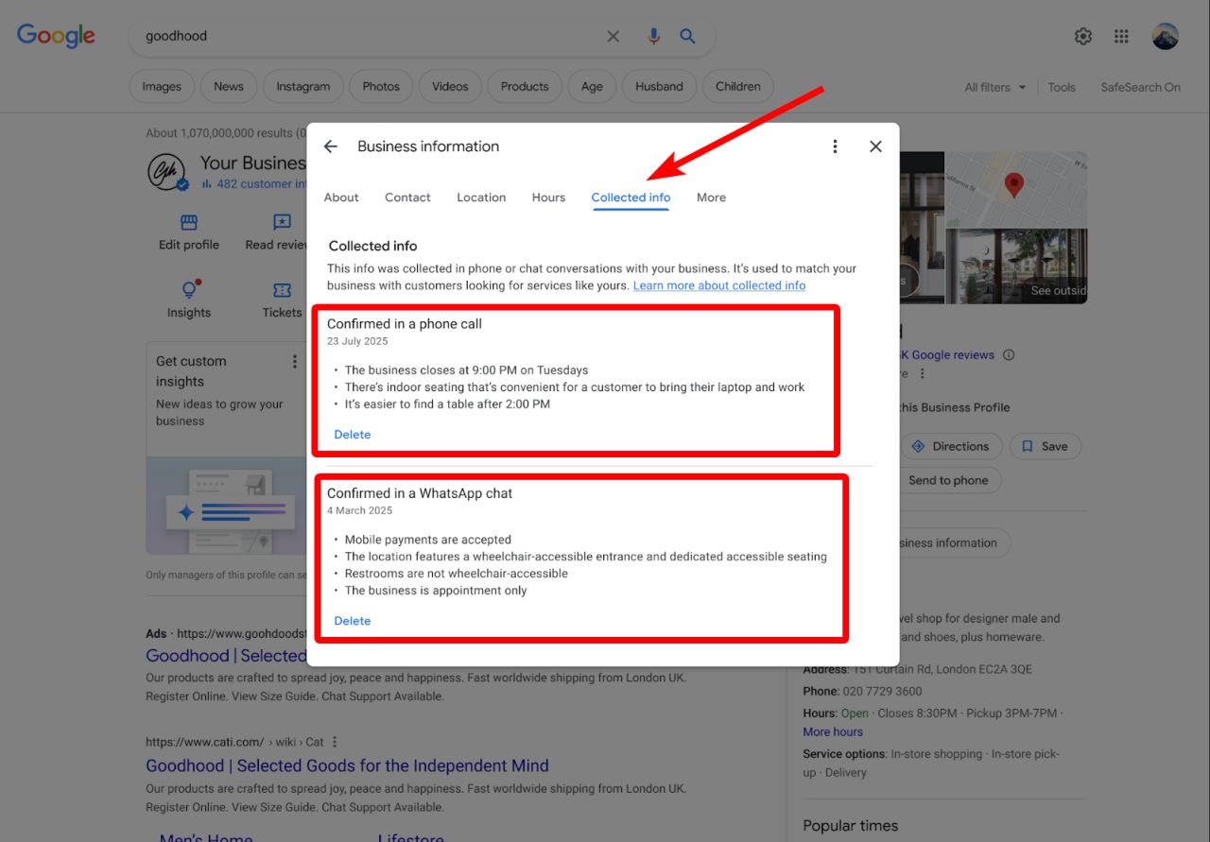Screen dimensions: 1210x842
Task: Open the Tickets icon
Action: click(x=282, y=290)
